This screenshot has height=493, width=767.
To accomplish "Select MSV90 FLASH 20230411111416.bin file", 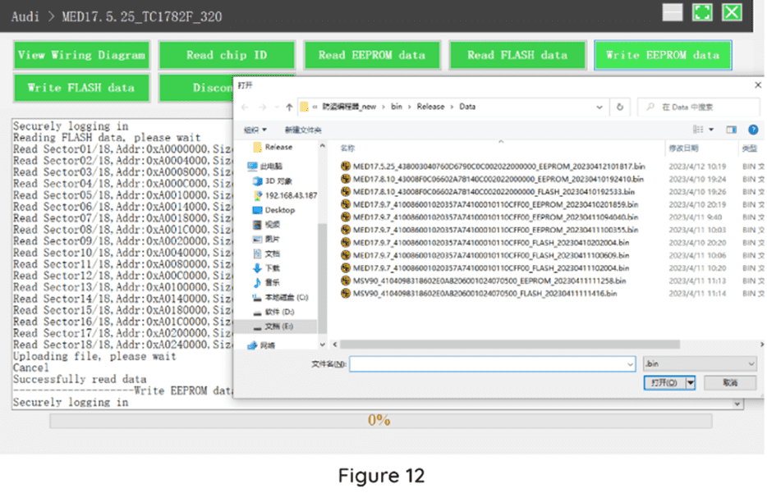I will pyautogui.click(x=479, y=293).
